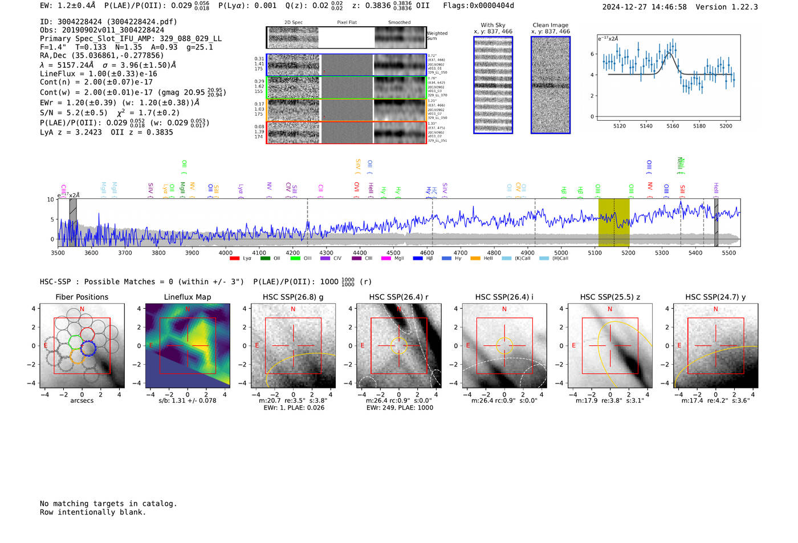Select the Weighted Sum 2D spectrum row
This screenshot has height=543, width=798.
pyautogui.click(x=347, y=37)
